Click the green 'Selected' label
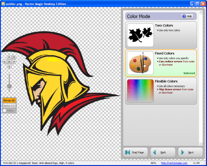 coord(189,73)
